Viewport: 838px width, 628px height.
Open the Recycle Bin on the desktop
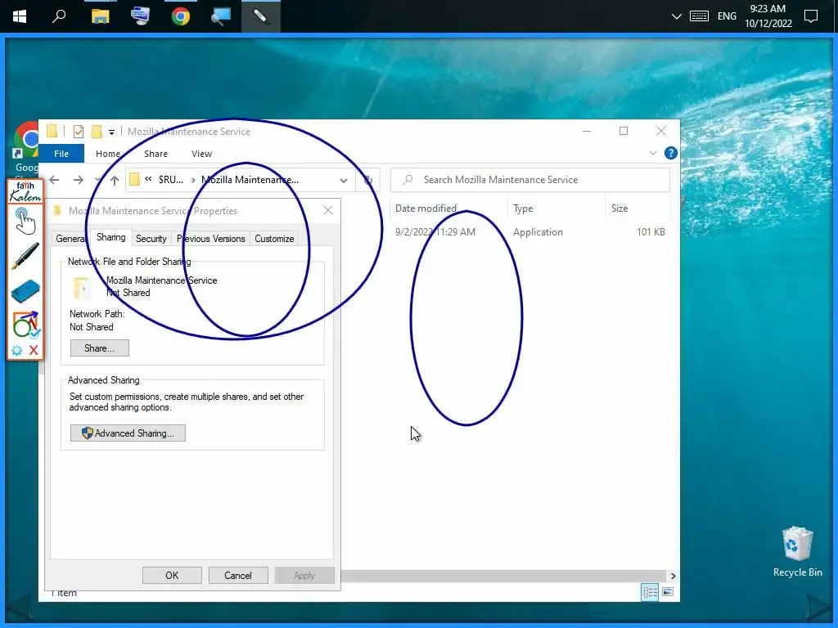coord(797,552)
